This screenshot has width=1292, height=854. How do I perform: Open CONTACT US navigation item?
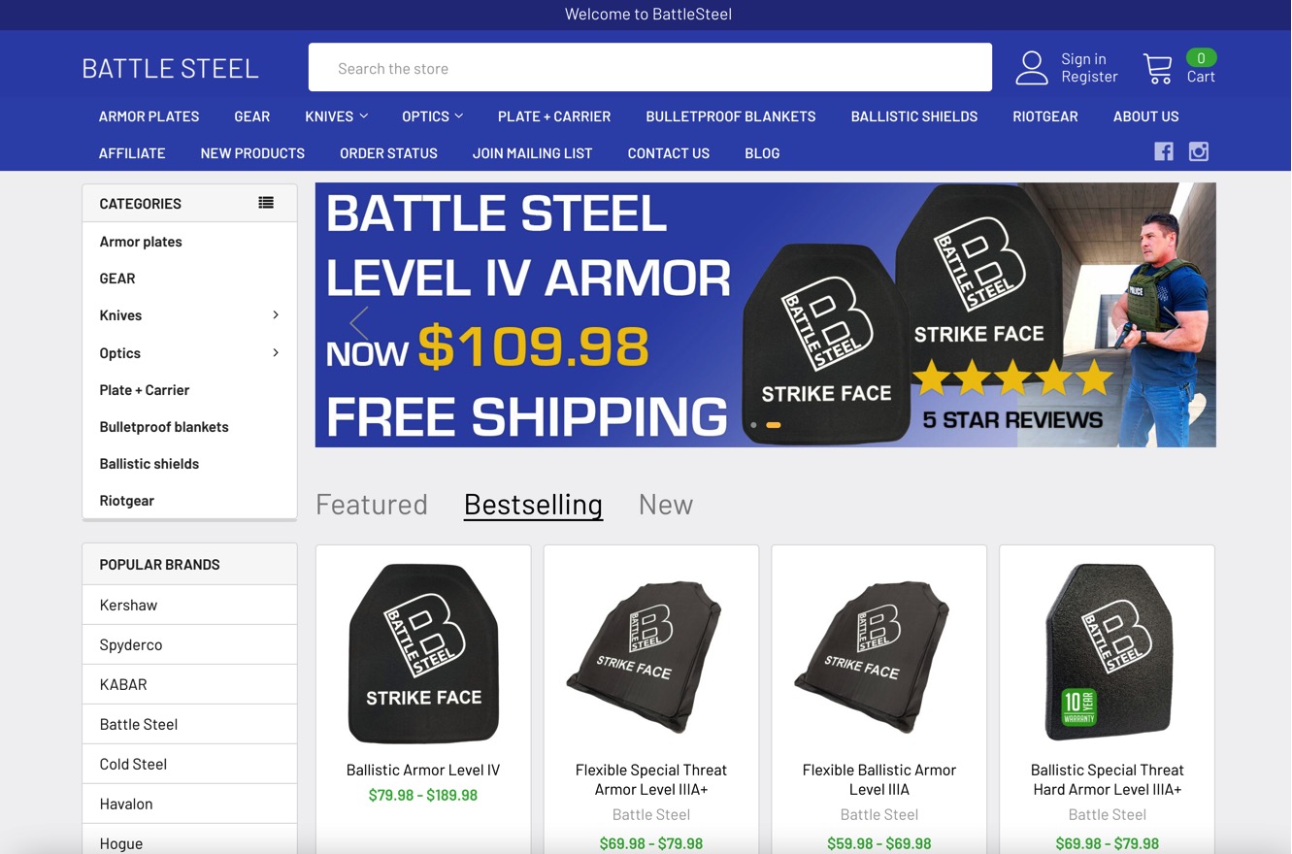668,153
